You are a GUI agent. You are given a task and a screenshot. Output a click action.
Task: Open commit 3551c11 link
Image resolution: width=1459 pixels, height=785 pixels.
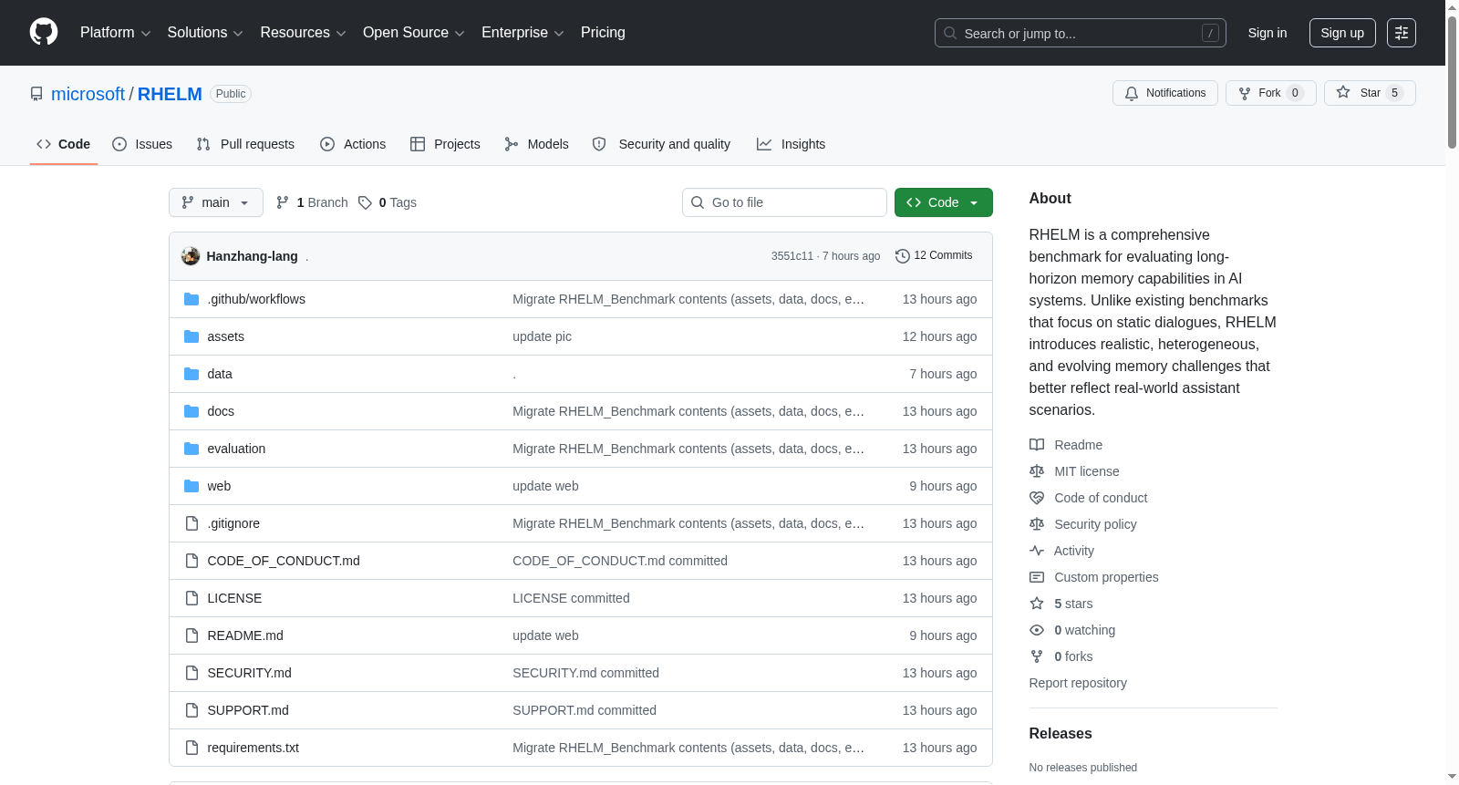point(792,256)
